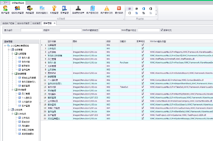Toggle 菜单可见 checkbox for row 13 备件出库
Screen dimensions: 213x141
143,87
